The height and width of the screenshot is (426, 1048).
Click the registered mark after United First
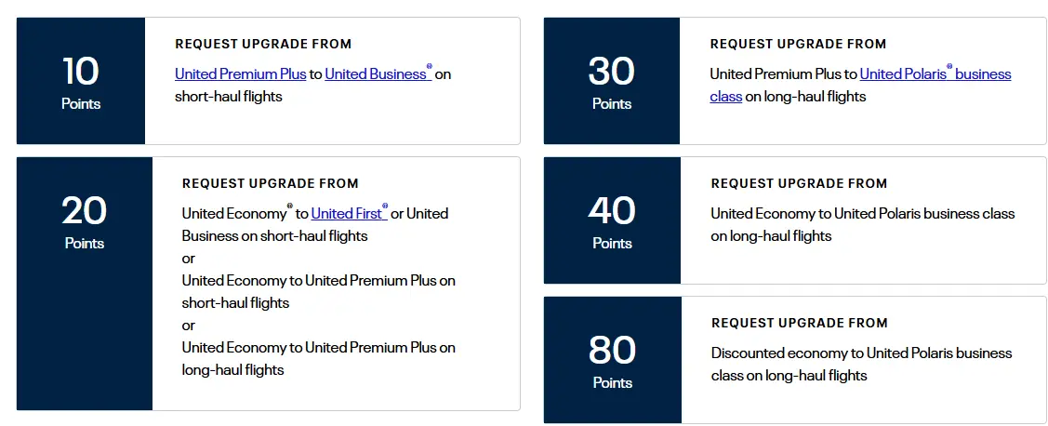pos(385,206)
